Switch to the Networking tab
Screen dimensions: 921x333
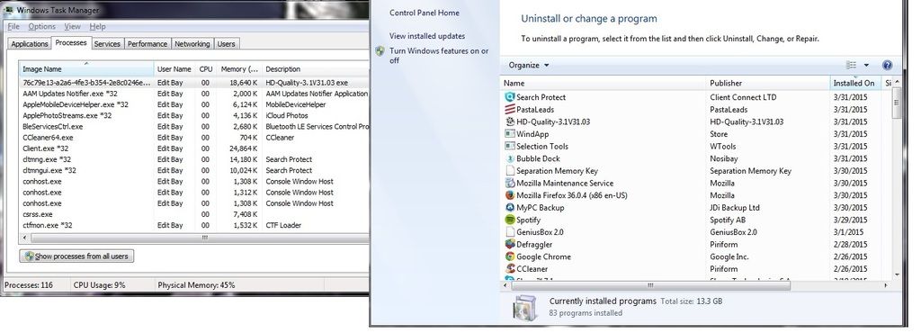coord(192,44)
